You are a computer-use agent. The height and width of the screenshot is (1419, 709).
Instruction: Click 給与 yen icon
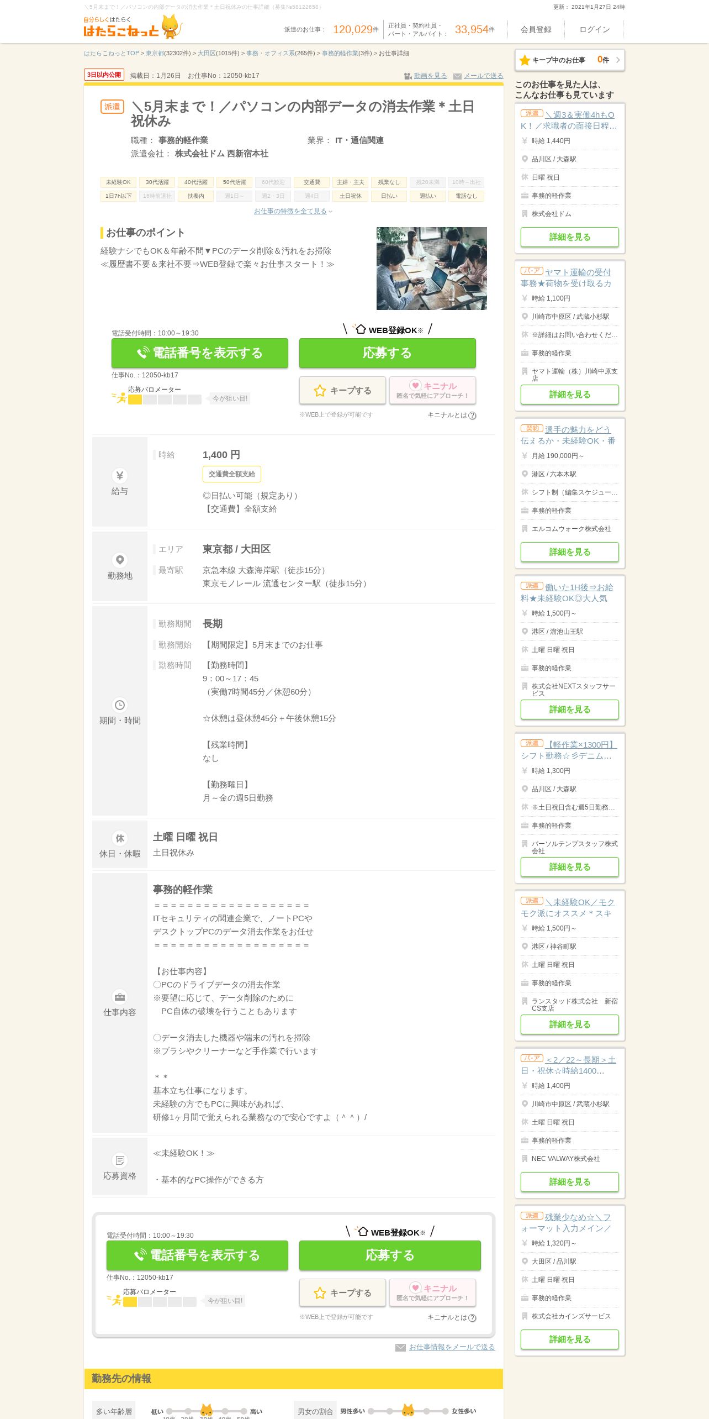pyautogui.click(x=119, y=476)
